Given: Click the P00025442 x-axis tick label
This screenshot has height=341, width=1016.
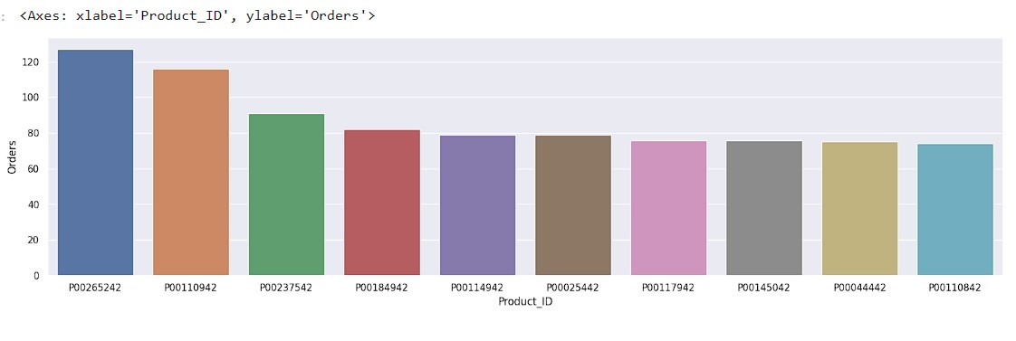Looking at the screenshot, I should [x=573, y=288].
